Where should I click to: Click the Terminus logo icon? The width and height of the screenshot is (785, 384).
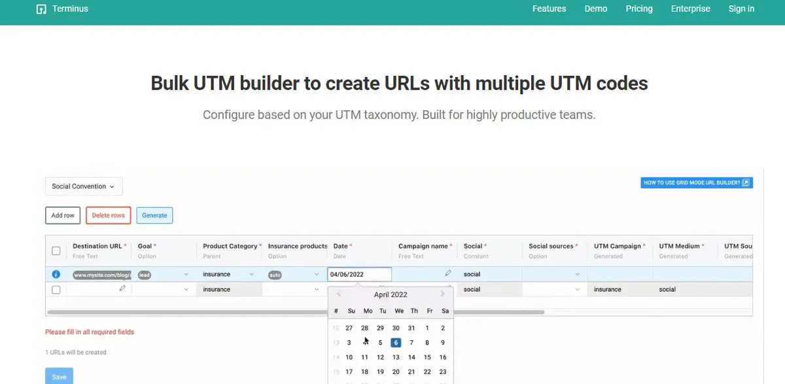pyautogui.click(x=41, y=8)
